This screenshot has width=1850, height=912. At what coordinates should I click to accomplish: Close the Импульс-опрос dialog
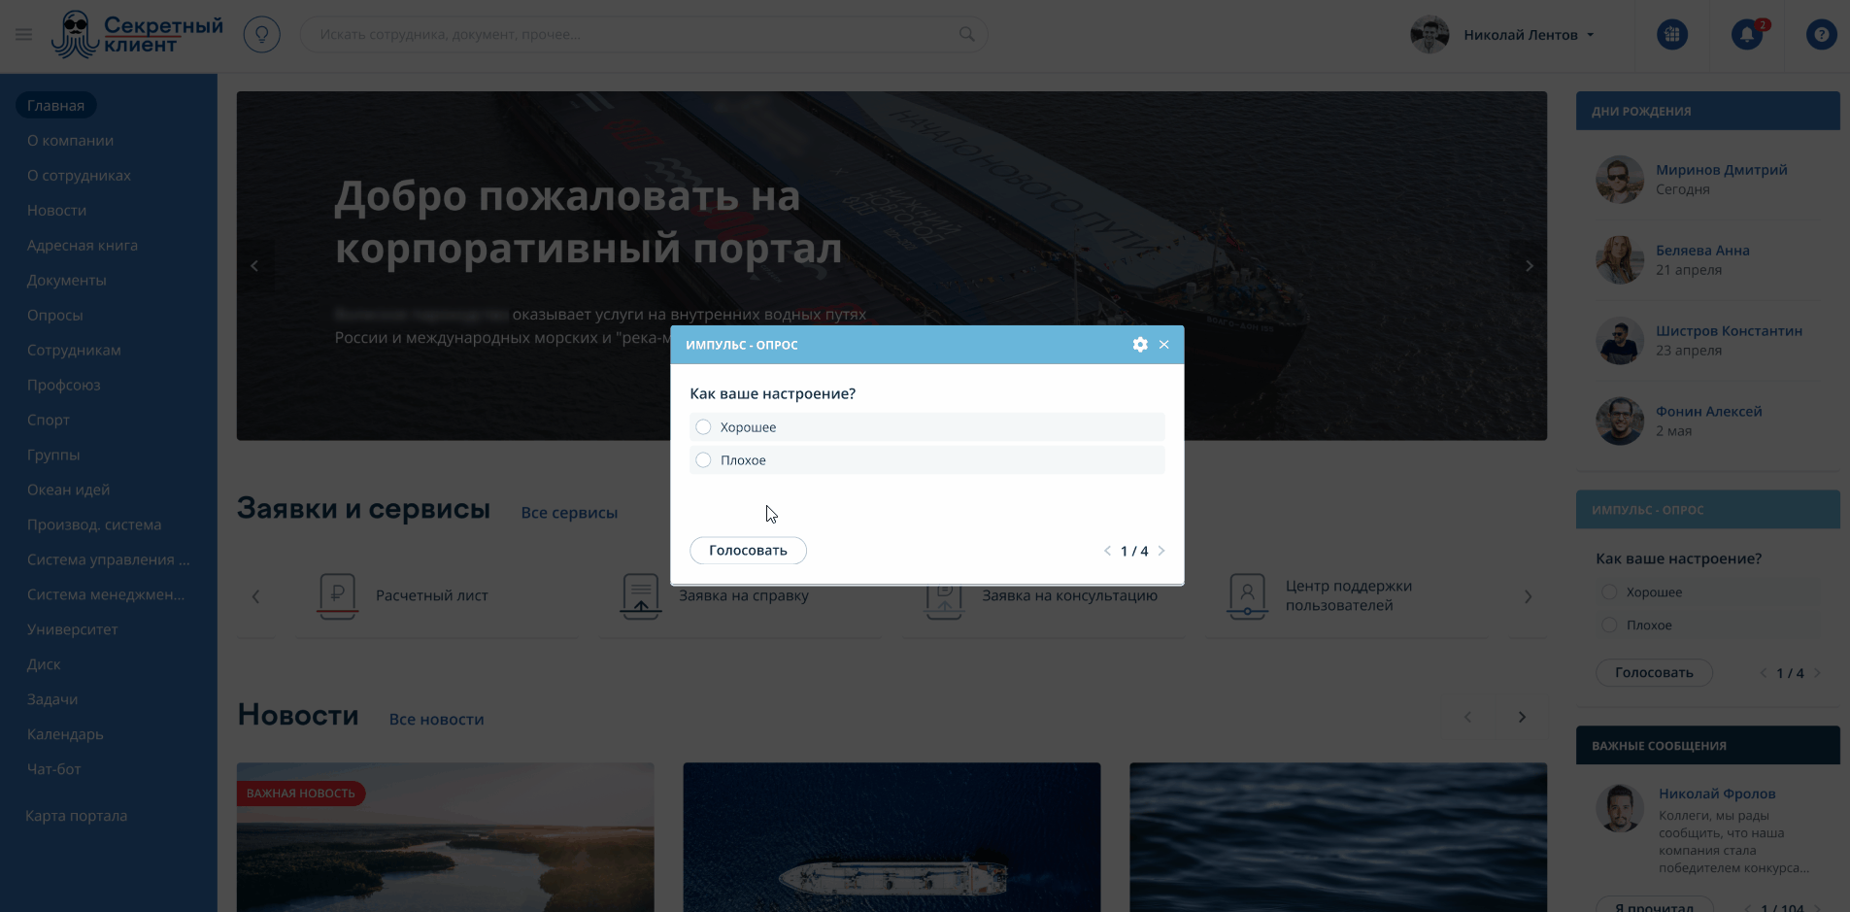click(1163, 345)
